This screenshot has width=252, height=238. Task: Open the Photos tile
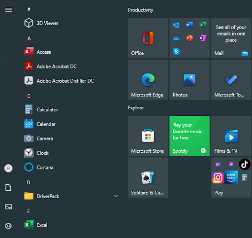click(189, 80)
